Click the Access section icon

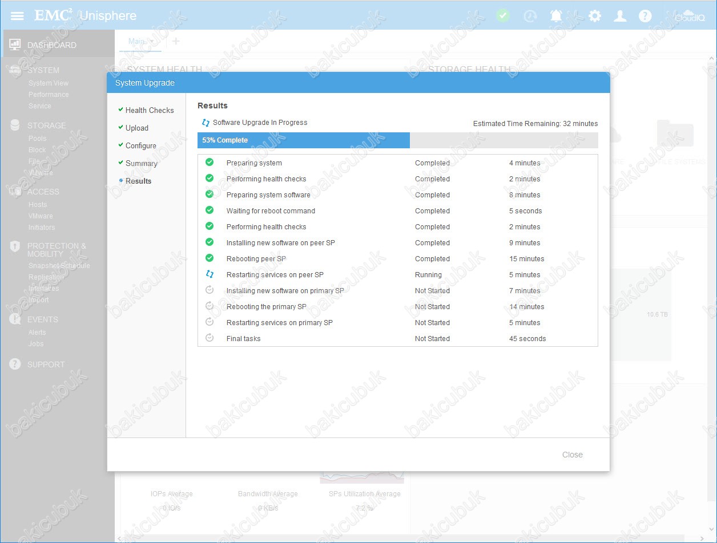click(x=15, y=192)
